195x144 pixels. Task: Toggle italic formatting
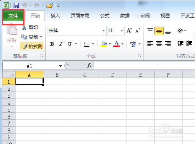click(61, 44)
